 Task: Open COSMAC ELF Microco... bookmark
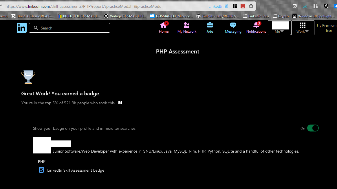click(x=171, y=16)
